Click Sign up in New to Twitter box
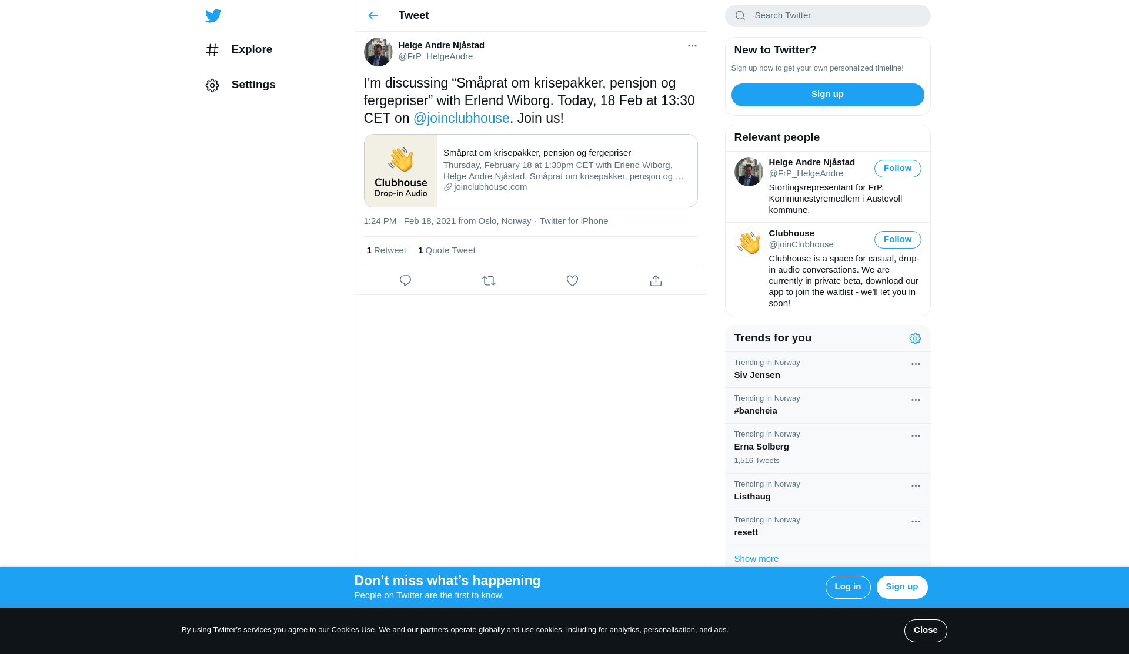Image resolution: width=1129 pixels, height=654 pixels. click(827, 95)
